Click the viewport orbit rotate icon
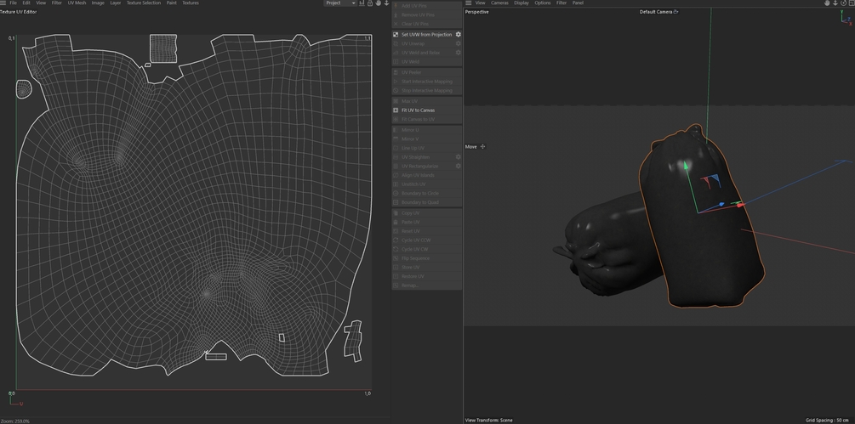 (843, 3)
